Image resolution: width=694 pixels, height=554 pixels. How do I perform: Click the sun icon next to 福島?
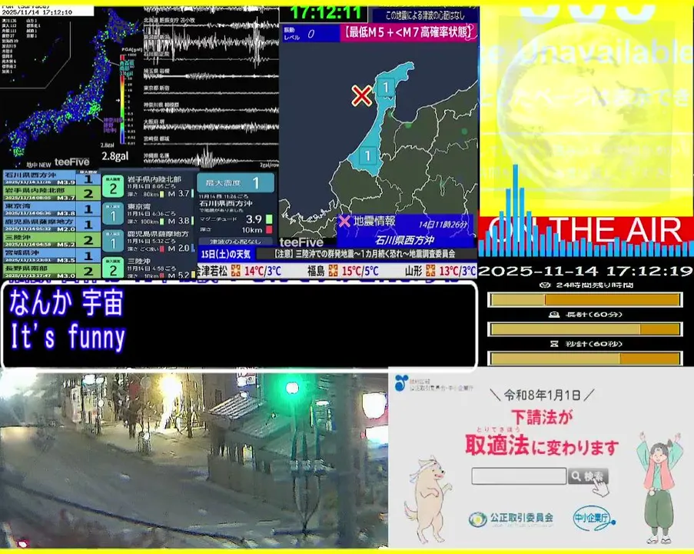[334, 270]
